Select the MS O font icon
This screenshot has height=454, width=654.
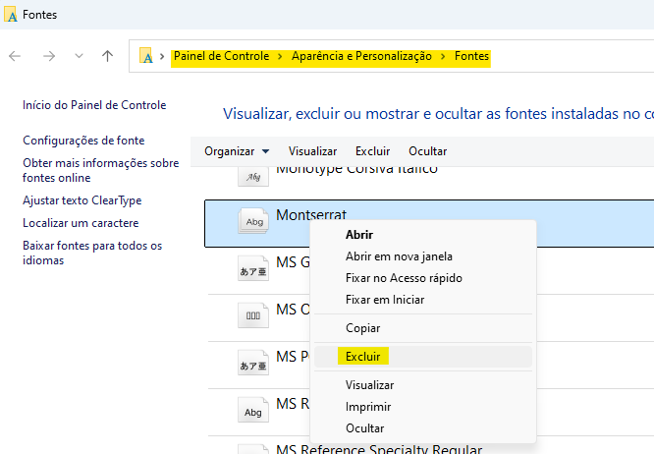tap(253, 315)
